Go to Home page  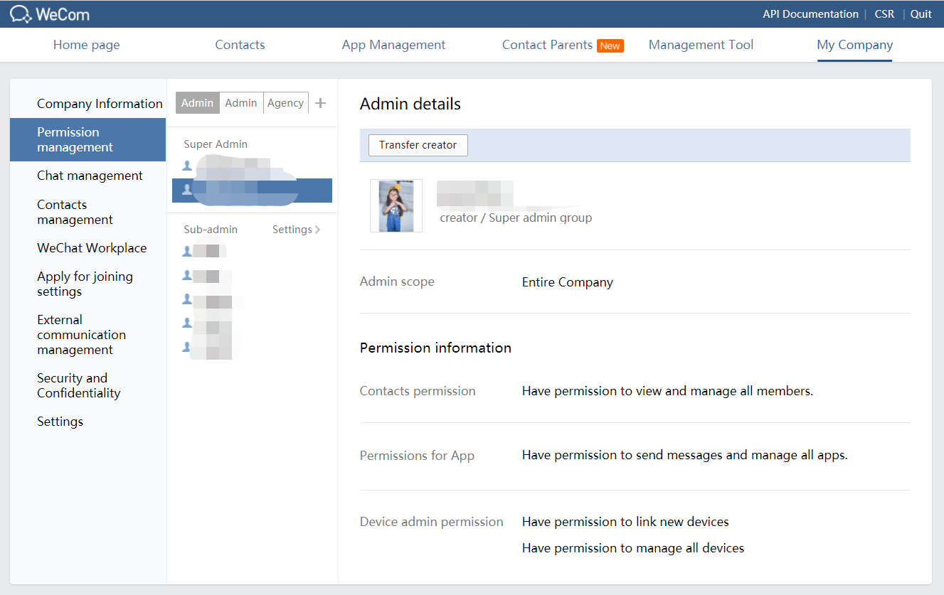87,45
